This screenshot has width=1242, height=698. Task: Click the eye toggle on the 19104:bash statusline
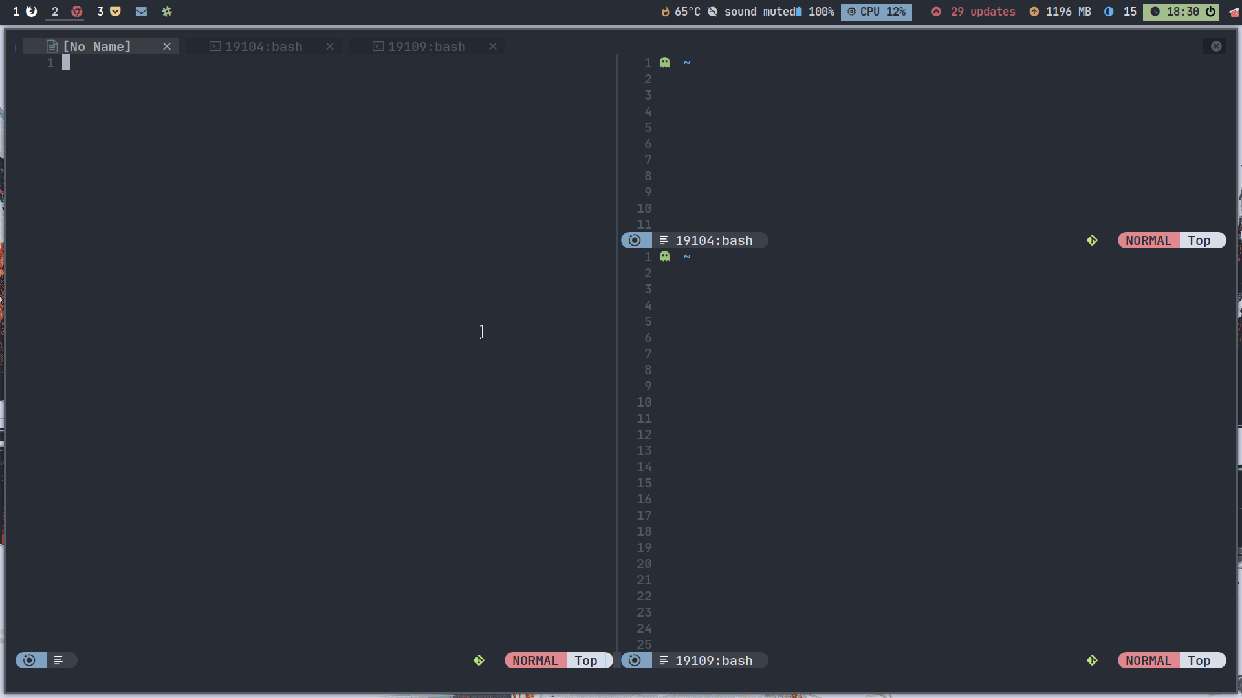(635, 240)
